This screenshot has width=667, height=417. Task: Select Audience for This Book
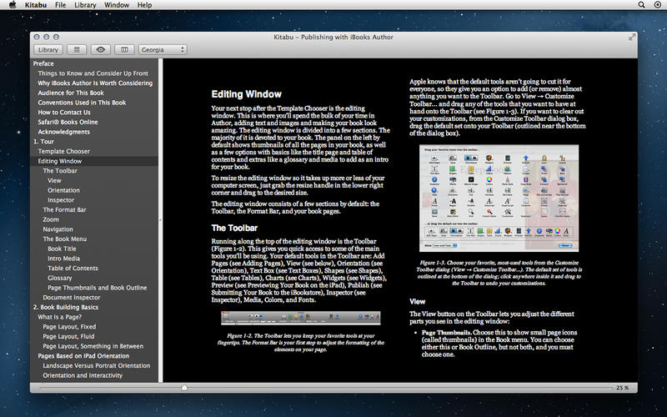point(71,93)
